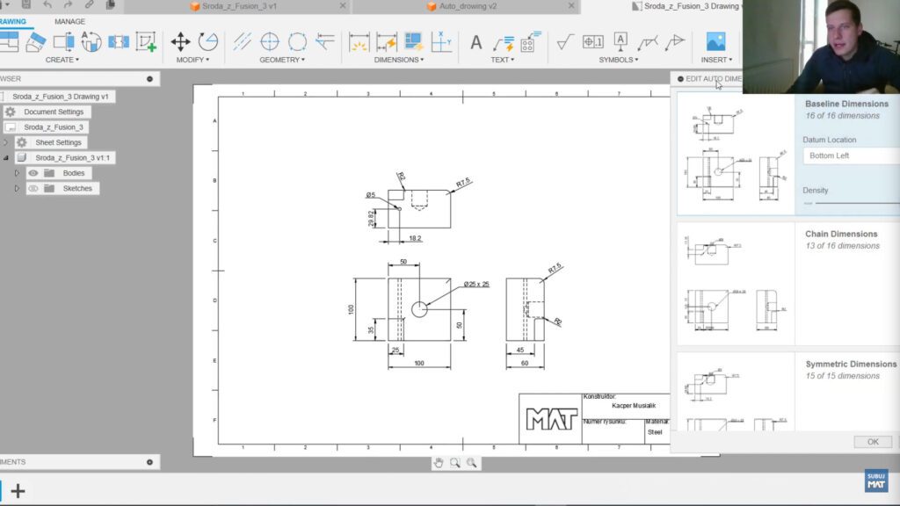Viewport: 900px width, 506px height.
Task: Switch to the MANAGE tab
Action: [69, 21]
